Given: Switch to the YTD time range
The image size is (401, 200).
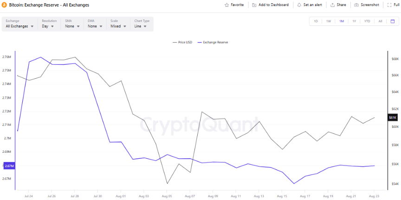Looking at the screenshot, I should pos(367,21).
